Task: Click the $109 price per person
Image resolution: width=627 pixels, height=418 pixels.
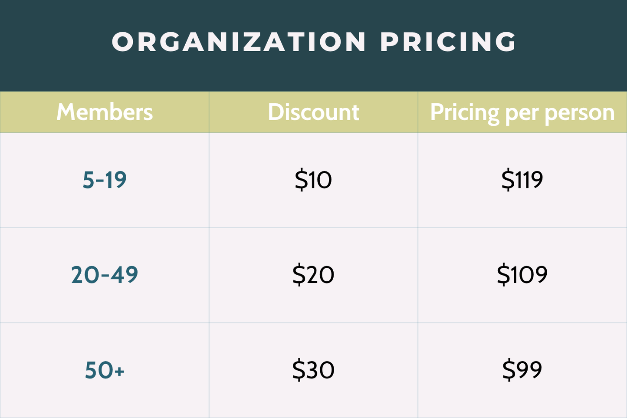Action: point(522,275)
